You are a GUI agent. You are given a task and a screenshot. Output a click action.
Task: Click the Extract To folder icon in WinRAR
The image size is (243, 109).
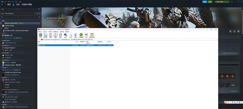coord(45,35)
